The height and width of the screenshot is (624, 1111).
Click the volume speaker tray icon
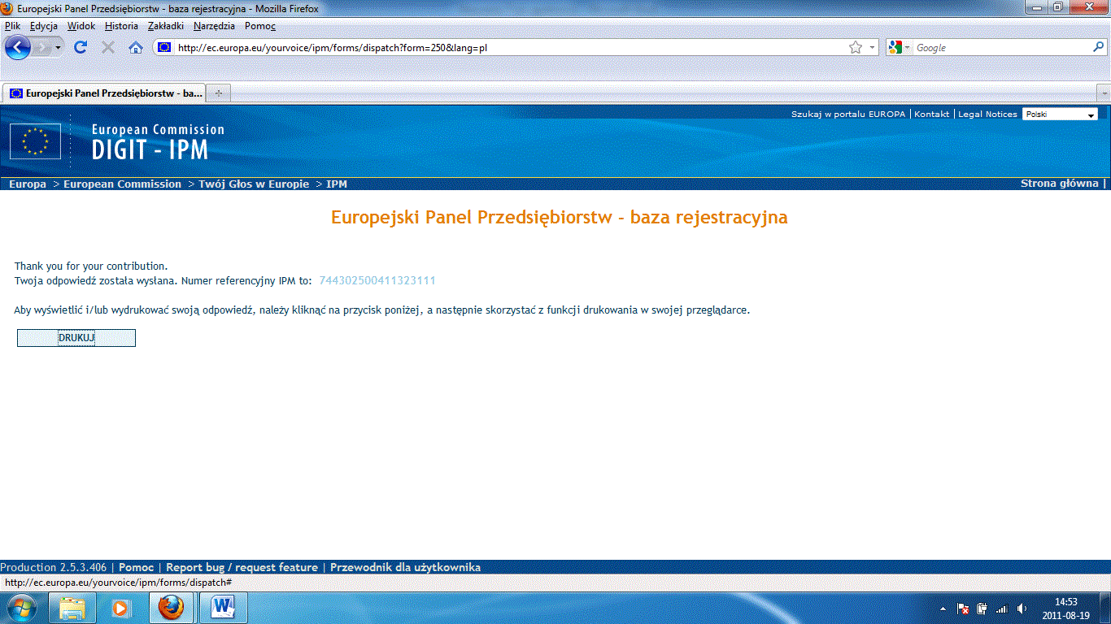point(1022,608)
